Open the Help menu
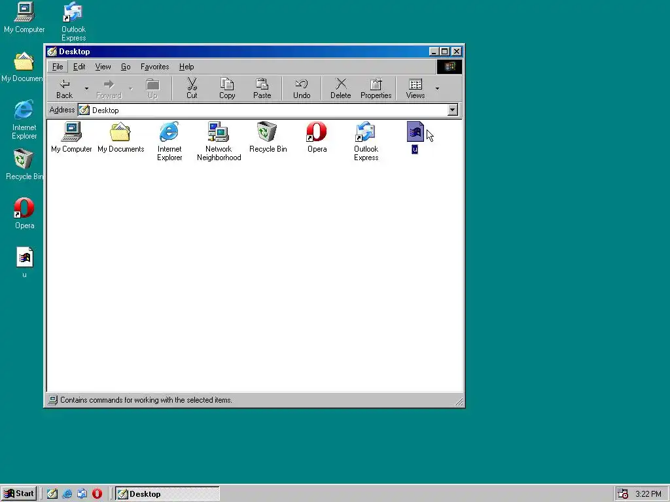Image resolution: width=670 pixels, height=502 pixels. click(186, 67)
